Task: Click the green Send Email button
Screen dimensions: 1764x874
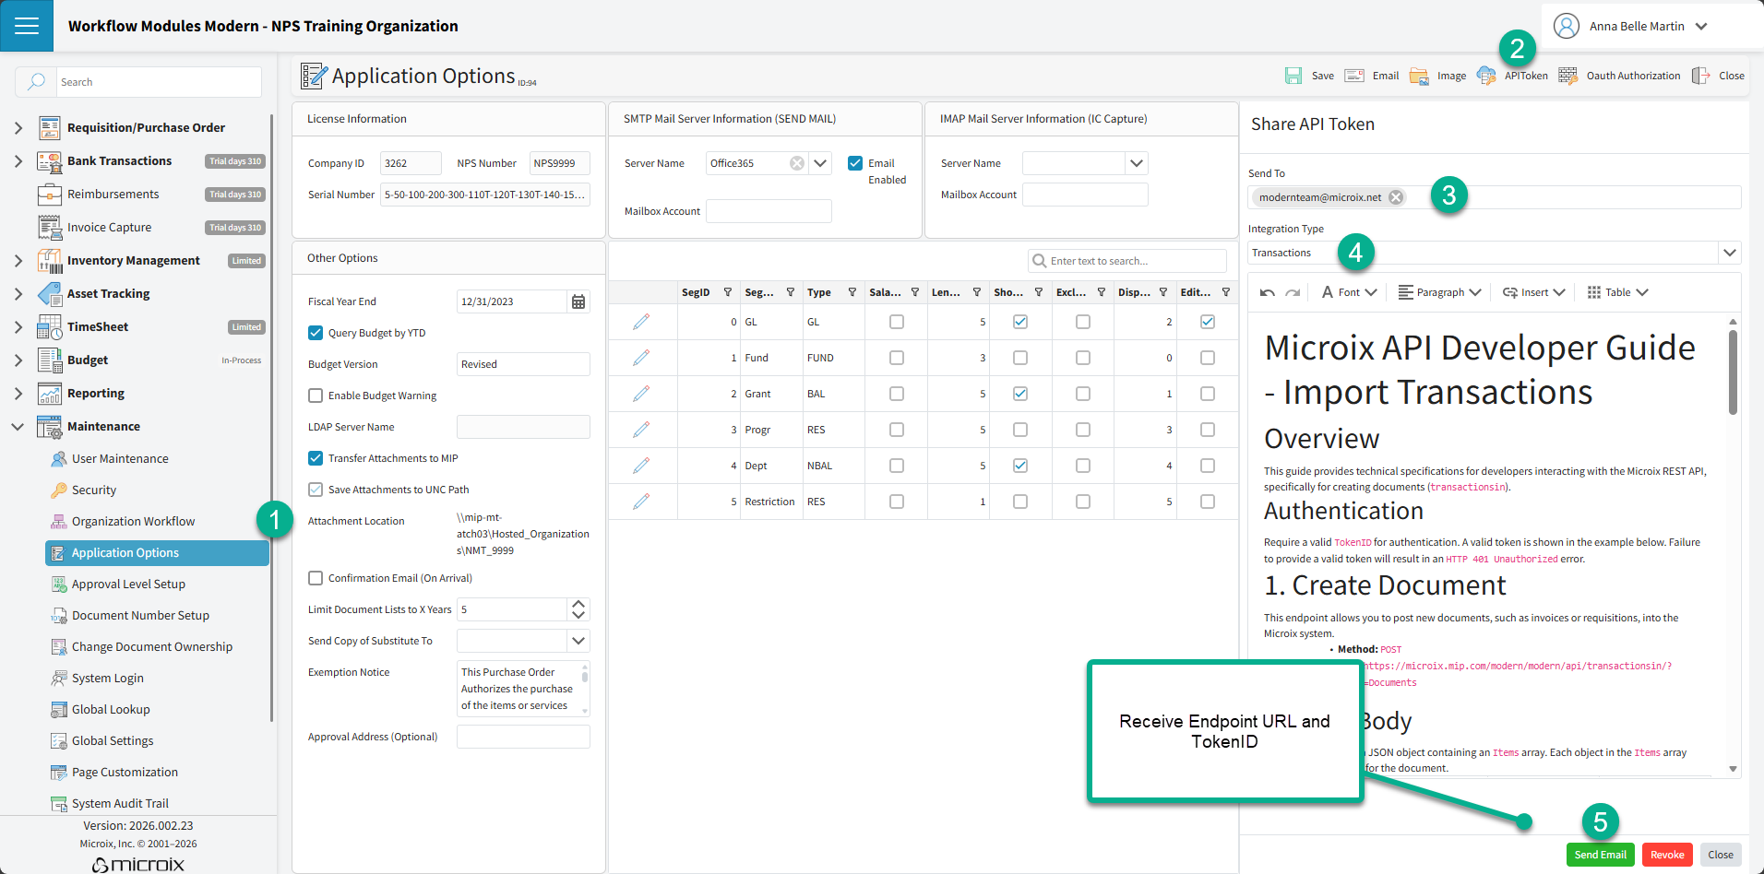Action: point(1600,855)
